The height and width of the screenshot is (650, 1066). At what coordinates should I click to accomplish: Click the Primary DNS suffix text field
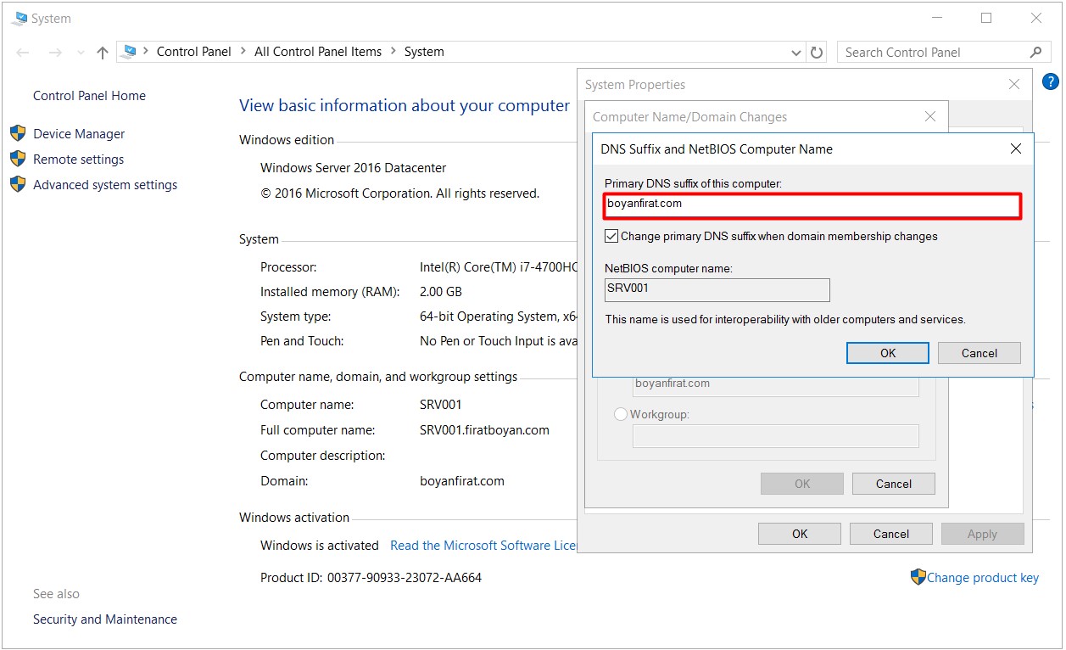(812, 205)
